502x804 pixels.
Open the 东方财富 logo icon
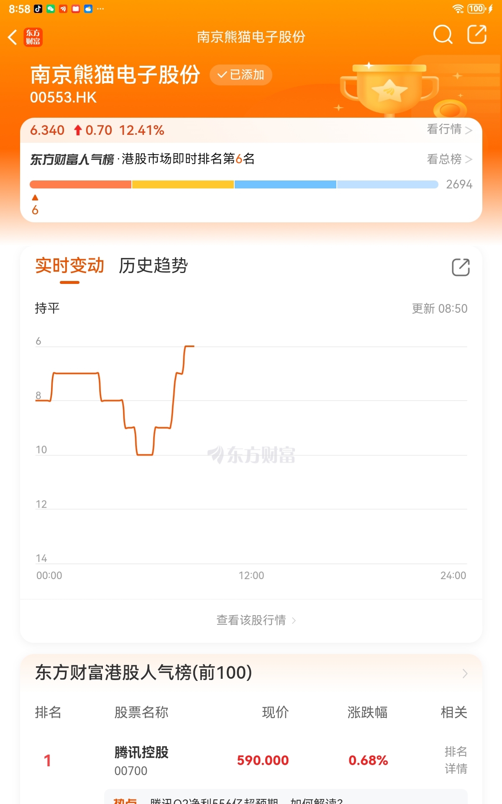(x=33, y=37)
